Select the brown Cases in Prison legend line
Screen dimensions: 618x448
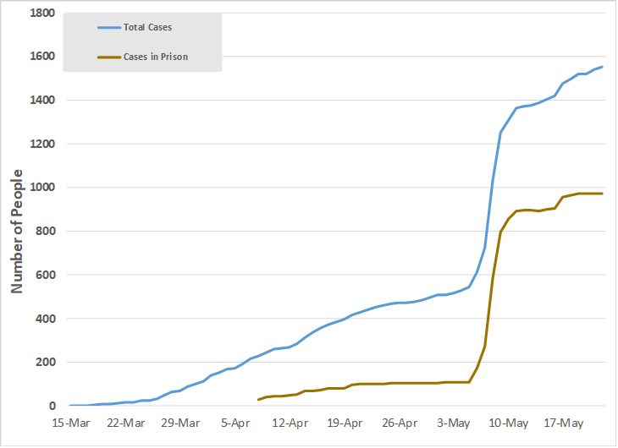tap(109, 57)
